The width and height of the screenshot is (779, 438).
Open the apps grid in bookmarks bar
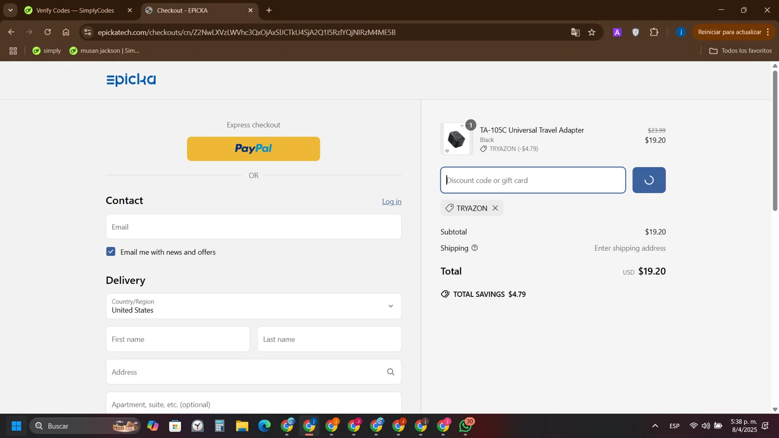tap(14, 51)
